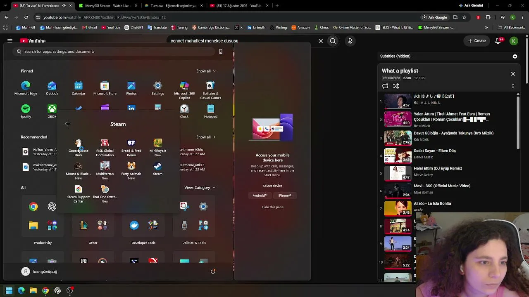Show all recommended items
529x297 pixels.
(x=205, y=137)
